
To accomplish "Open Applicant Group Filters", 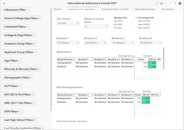I will pyautogui.click(x=20, y=52).
